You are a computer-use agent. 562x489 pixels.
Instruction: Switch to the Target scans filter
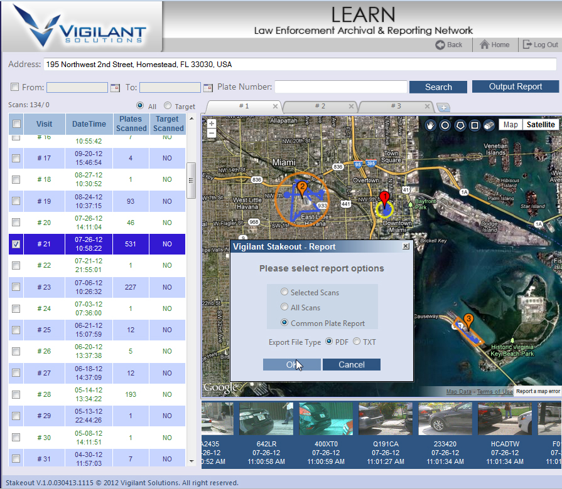[x=167, y=106]
